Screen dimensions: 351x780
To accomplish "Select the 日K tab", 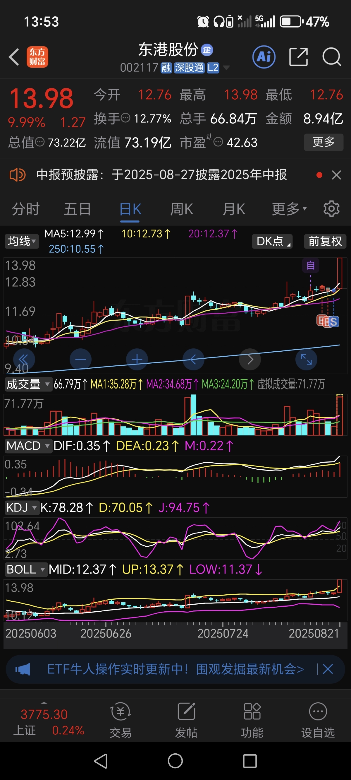I will pyautogui.click(x=130, y=209).
